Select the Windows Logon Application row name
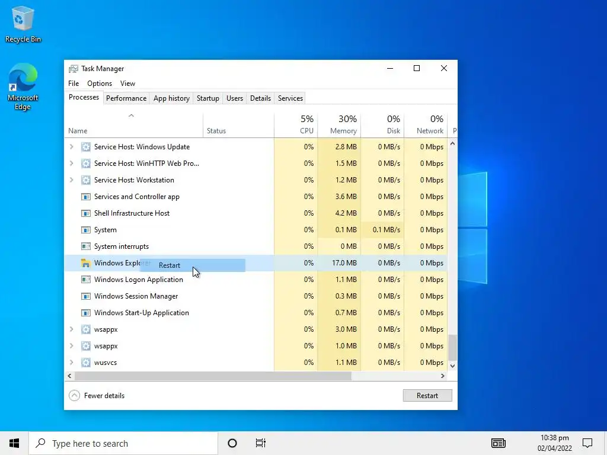 (x=139, y=280)
